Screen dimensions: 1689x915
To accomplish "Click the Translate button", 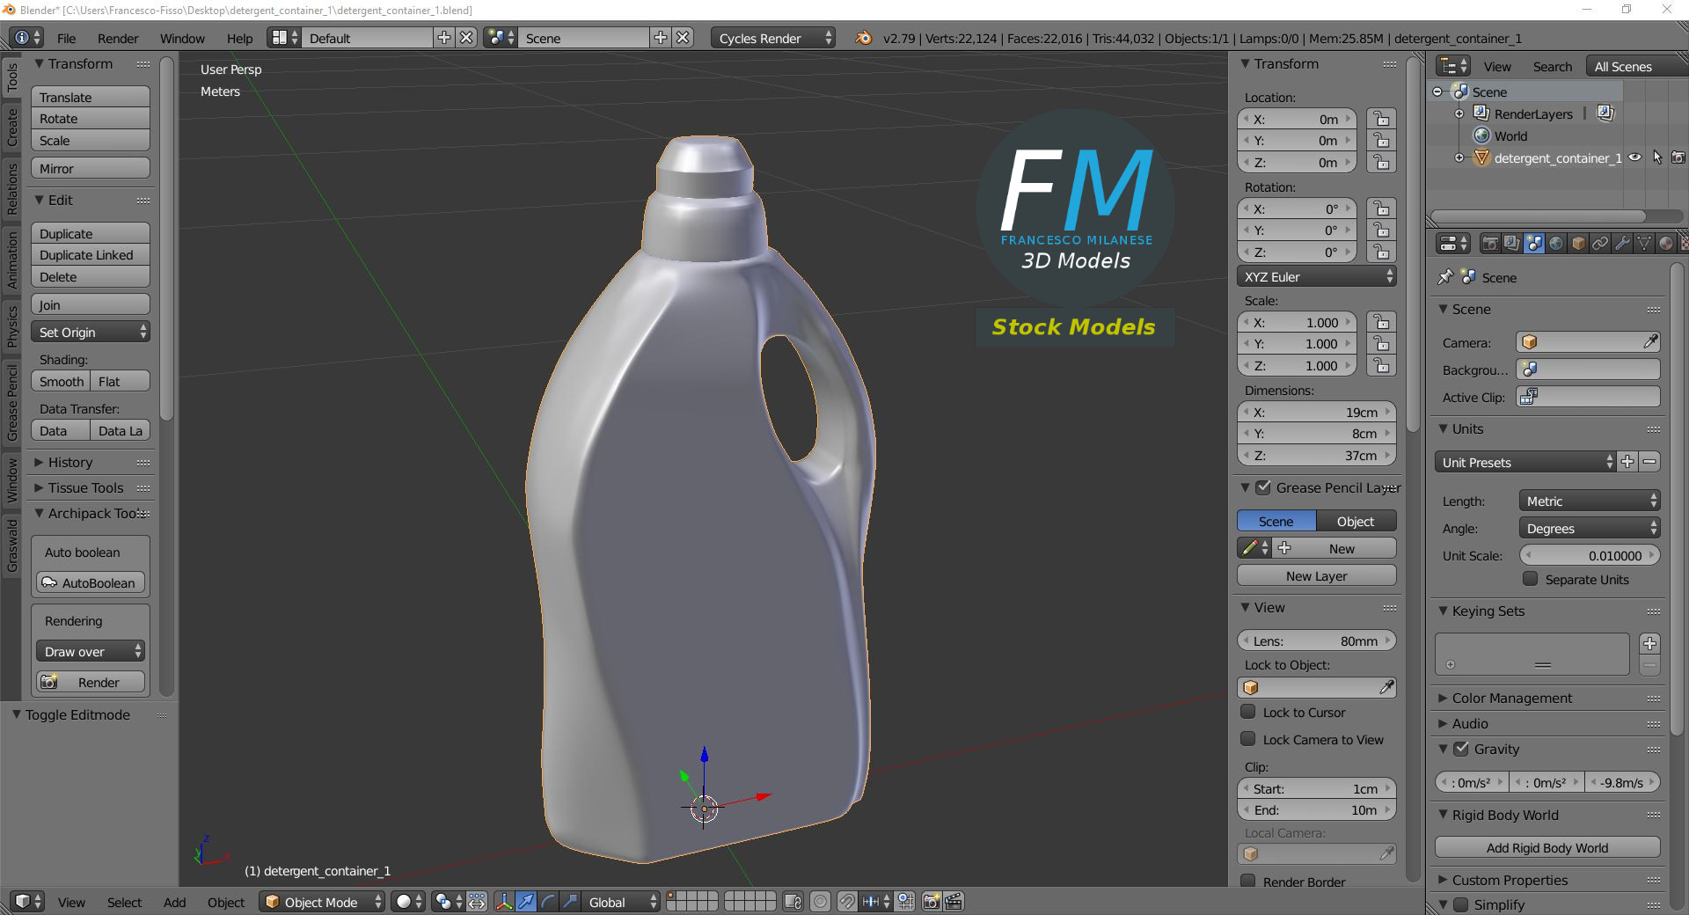I will click(91, 97).
